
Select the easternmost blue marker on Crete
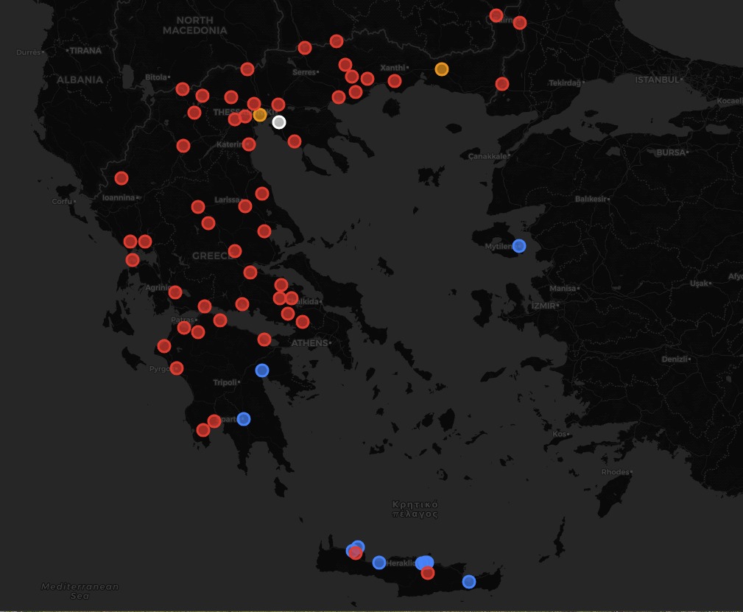469,582
